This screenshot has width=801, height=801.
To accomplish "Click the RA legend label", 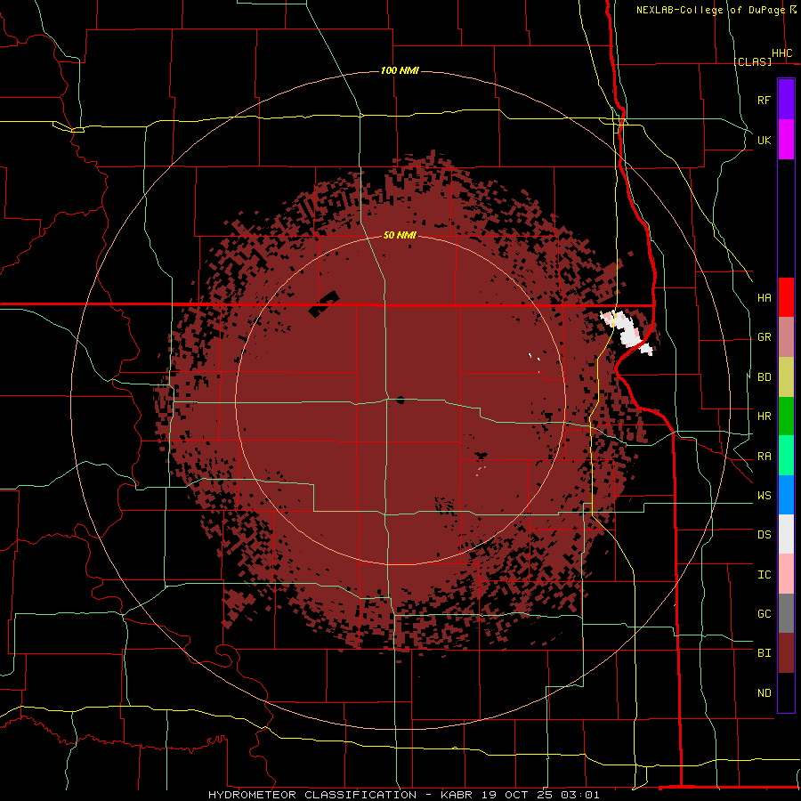I will (764, 457).
